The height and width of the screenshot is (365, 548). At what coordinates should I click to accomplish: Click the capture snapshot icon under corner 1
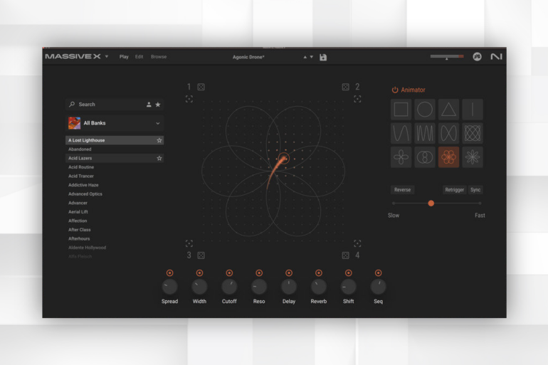click(x=189, y=99)
